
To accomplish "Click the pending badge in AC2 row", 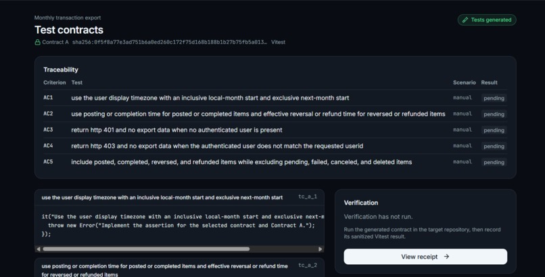I will click(494, 114).
